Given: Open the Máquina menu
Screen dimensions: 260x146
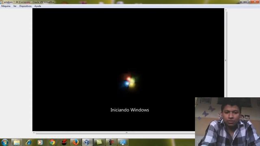Looking at the screenshot, I should click(x=6, y=6).
